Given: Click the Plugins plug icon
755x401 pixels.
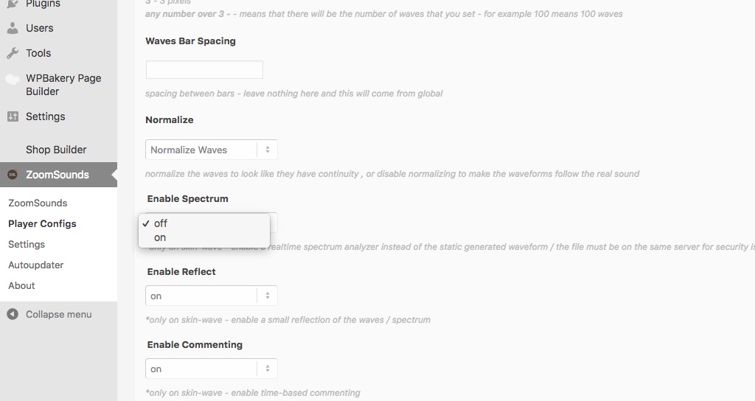Looking at the screenshot, I should pyautogui.click(x=13, y=4).
